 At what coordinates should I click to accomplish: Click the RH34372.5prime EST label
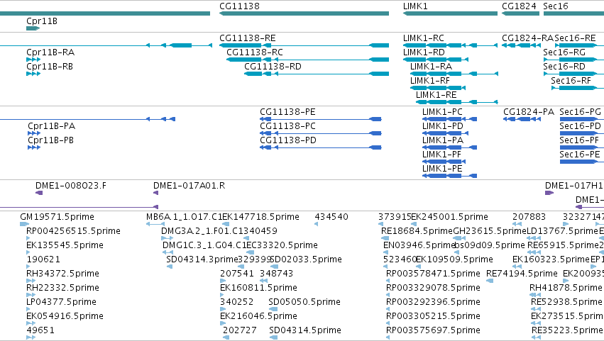(x=62, y=274)
